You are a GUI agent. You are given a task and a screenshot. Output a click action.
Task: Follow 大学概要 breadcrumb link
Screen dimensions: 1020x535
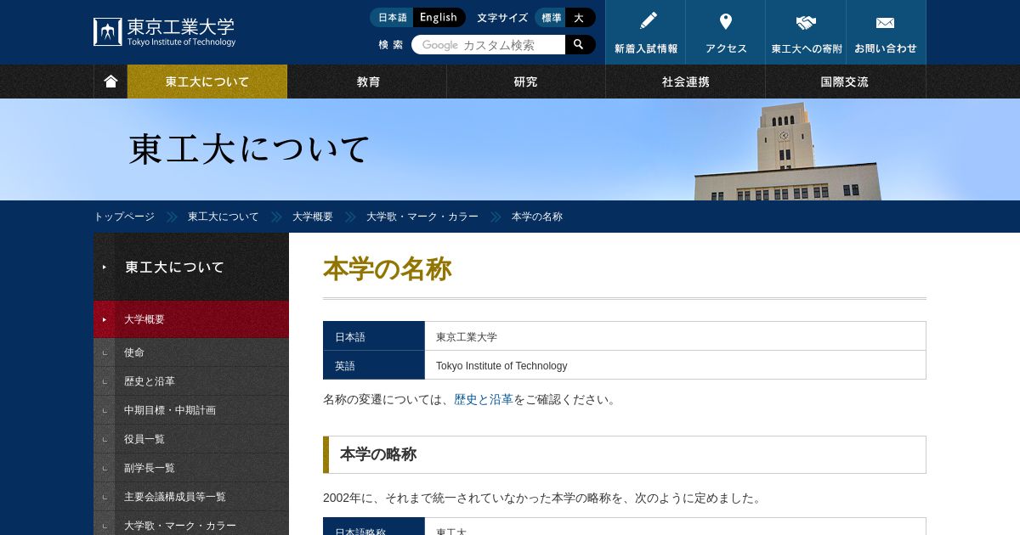pos(313,217)
